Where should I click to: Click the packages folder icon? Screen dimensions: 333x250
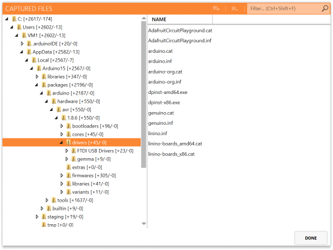(x=44, y=85)
